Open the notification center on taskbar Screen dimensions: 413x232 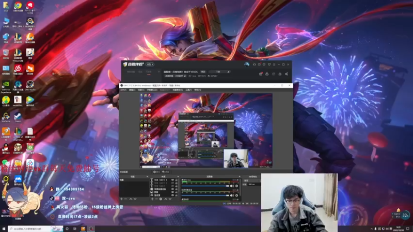pyautogui.click(x=408, y=229)
